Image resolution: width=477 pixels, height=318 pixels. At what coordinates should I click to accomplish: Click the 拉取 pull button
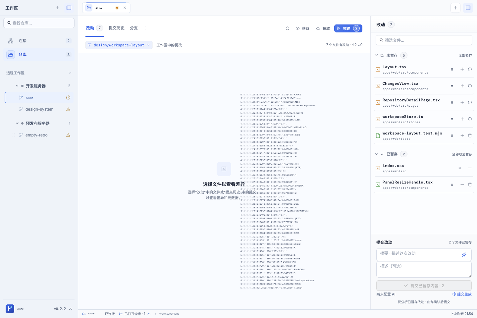(323, 28)
